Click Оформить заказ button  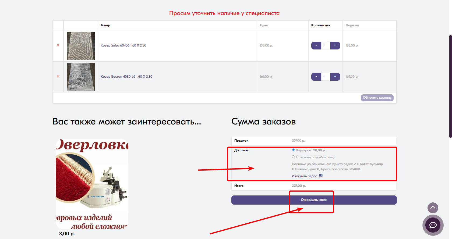pos(314,200)
